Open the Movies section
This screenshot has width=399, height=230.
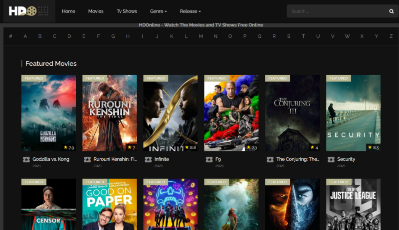tap(96, 11)
